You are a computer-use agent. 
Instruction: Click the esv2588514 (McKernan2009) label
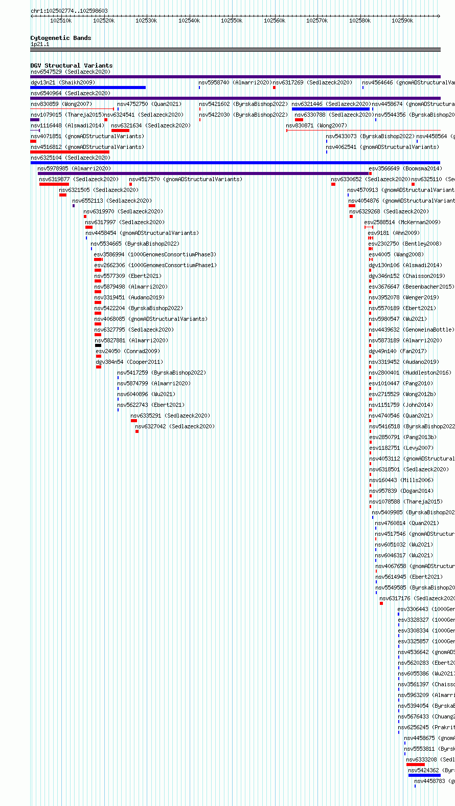(x=402, y=222)
